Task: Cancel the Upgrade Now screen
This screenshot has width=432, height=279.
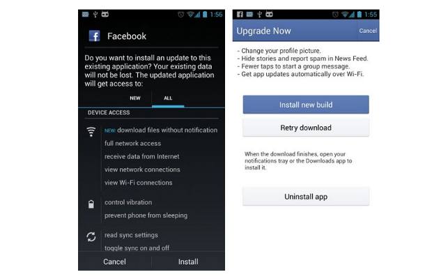Action: [368, 31]
